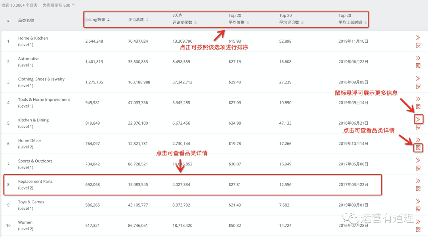
Task: Click the double-chevron icon for Toys & Games
Action: 418,201
